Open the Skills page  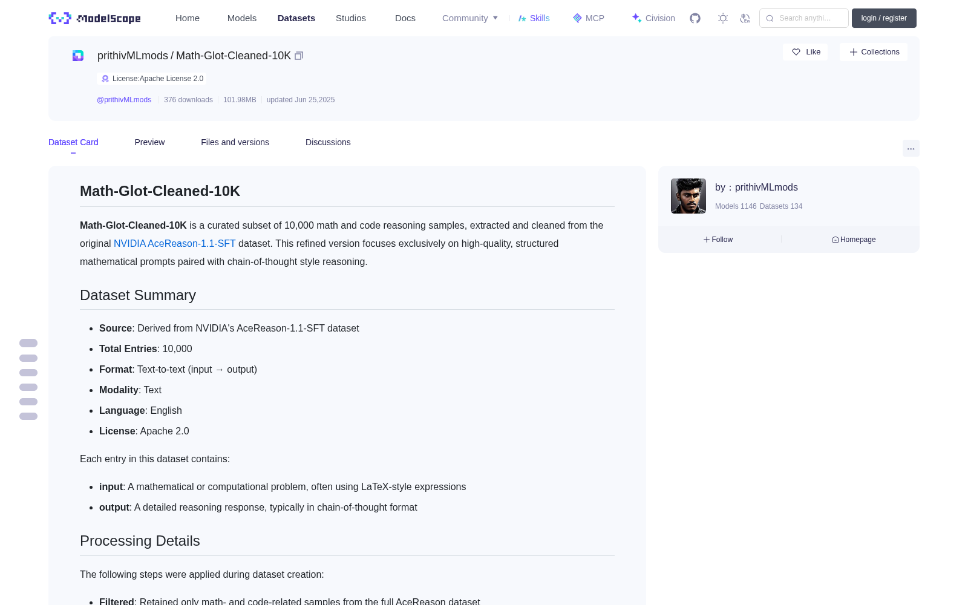point(534,18)
